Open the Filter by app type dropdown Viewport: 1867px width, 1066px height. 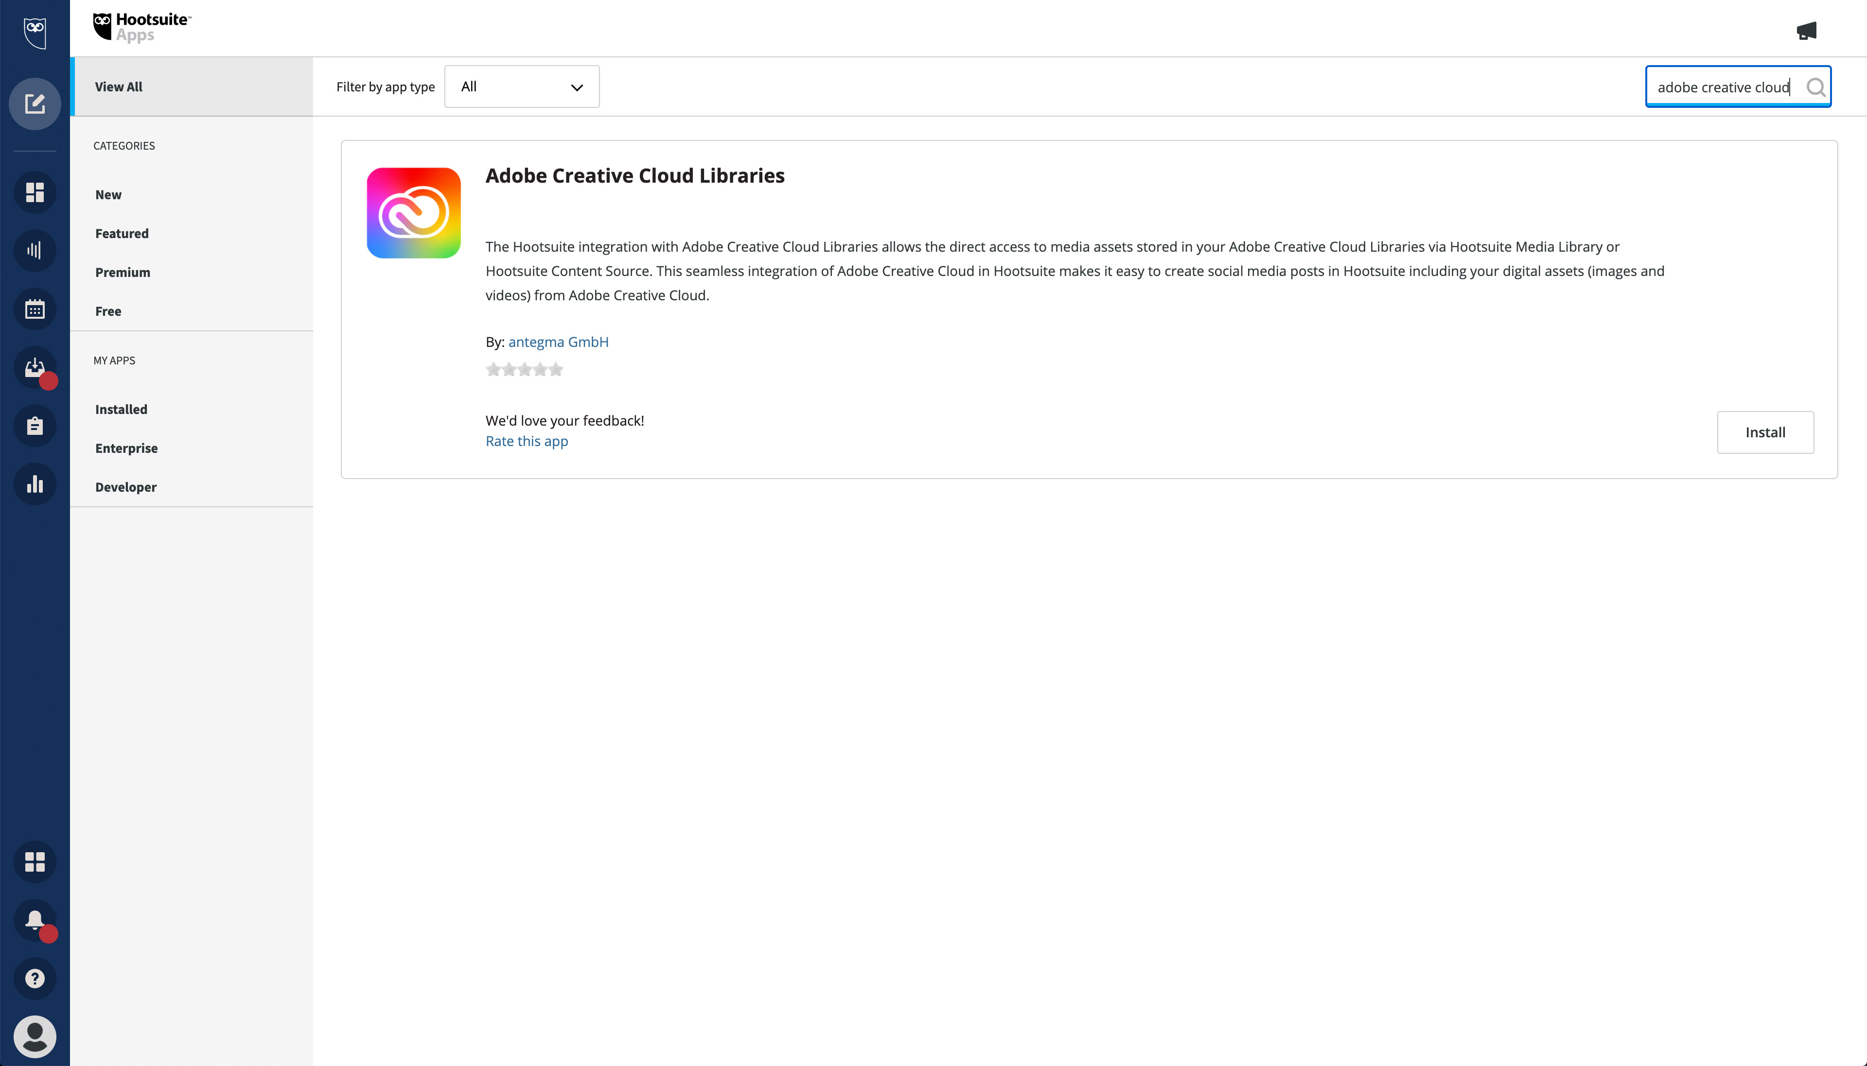point(522,86)
